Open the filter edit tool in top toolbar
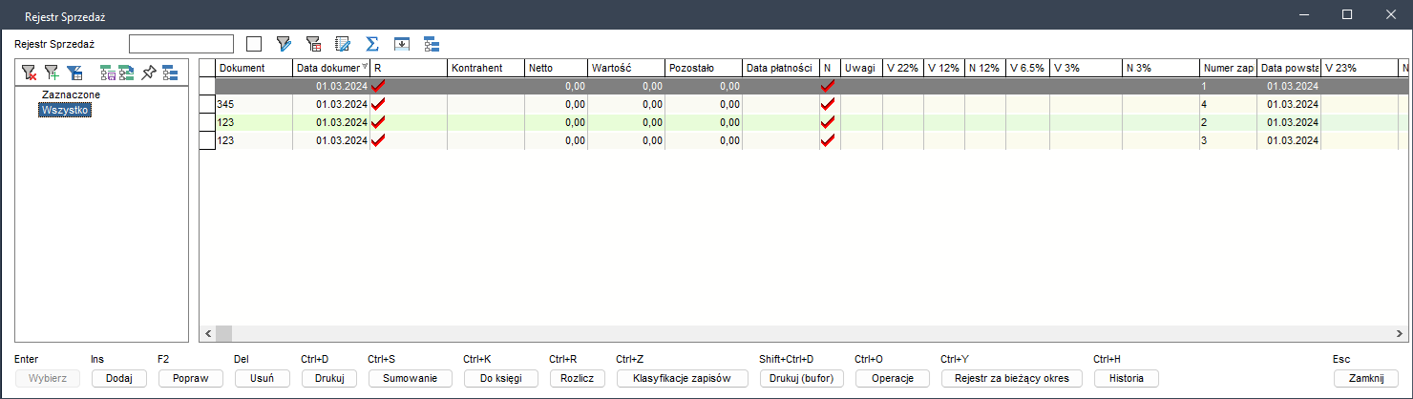The image size is (1413, 399). tap(283, 44)
